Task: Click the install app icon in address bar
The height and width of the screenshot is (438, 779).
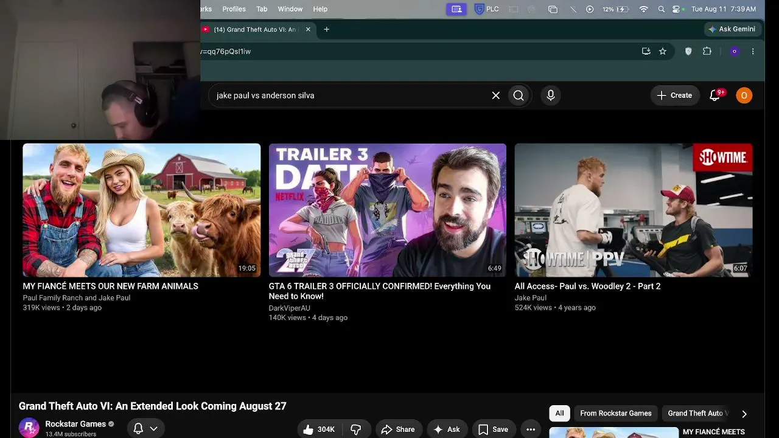Action: click(x=646, y=52)
